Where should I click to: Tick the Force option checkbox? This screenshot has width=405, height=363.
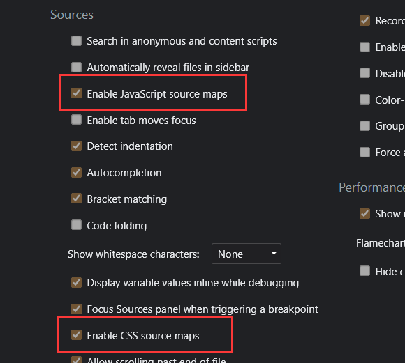[364, 152]
